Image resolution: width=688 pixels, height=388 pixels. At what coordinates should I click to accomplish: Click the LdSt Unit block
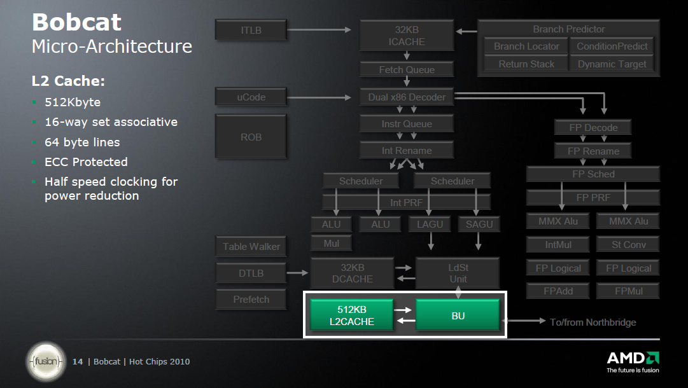[458, 273]
